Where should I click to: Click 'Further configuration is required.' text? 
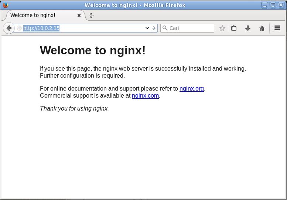point(82,76)
